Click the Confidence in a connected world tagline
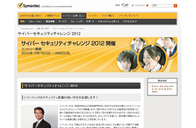The height and width of the screenshot is (128, 196). point(57,6)
